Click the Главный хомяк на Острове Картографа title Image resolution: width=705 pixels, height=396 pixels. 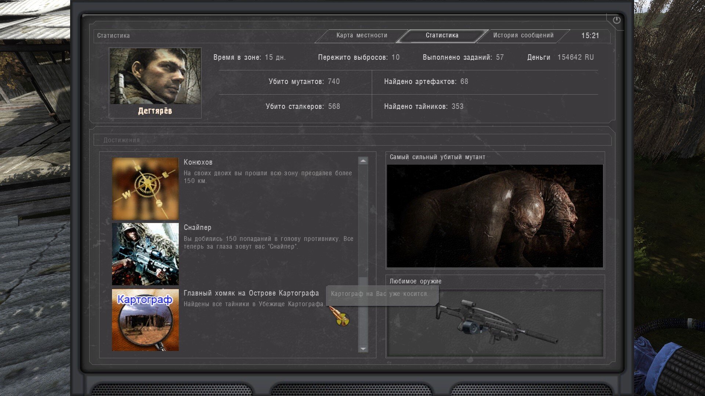[251, 293]
